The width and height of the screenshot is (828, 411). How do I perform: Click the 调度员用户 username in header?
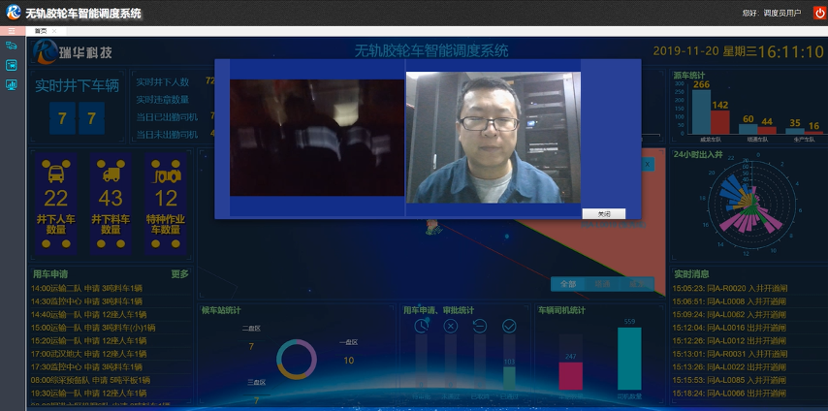[x=782, y=14]
